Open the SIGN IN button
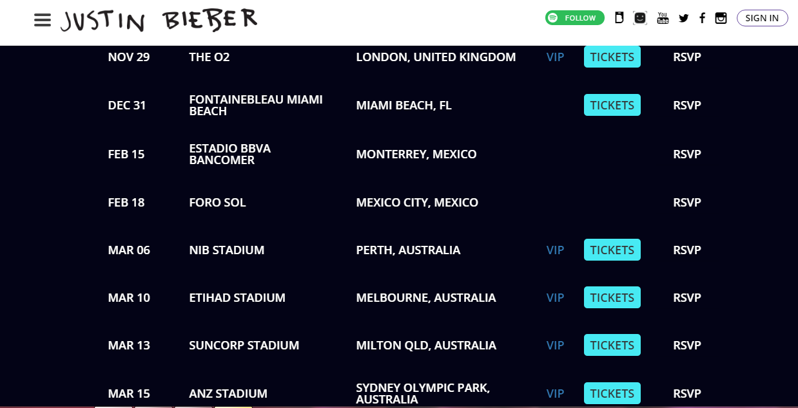Image resolution: width=798 pixels, height=408 pixels. (762, 17)
